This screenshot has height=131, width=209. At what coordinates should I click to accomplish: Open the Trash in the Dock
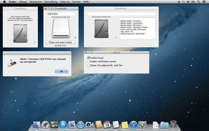click(x=173, y=125)
